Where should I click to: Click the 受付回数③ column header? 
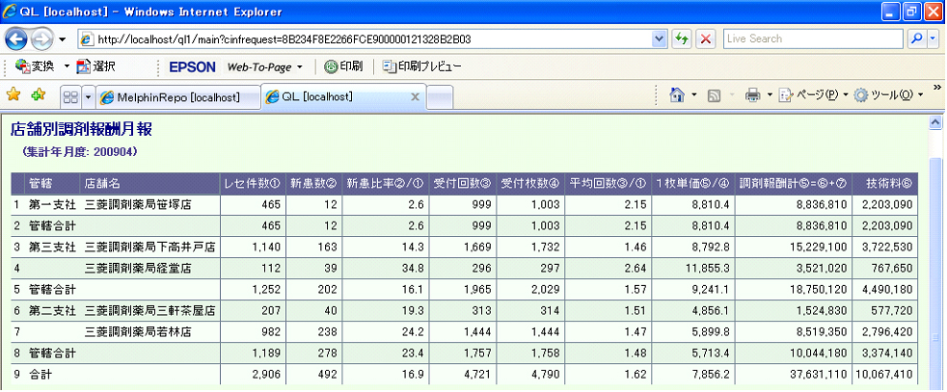tap(463, 183)
